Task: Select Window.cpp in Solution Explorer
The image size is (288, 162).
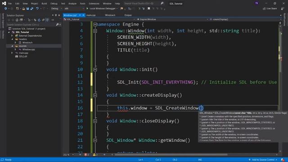Action: pos(28,49)
